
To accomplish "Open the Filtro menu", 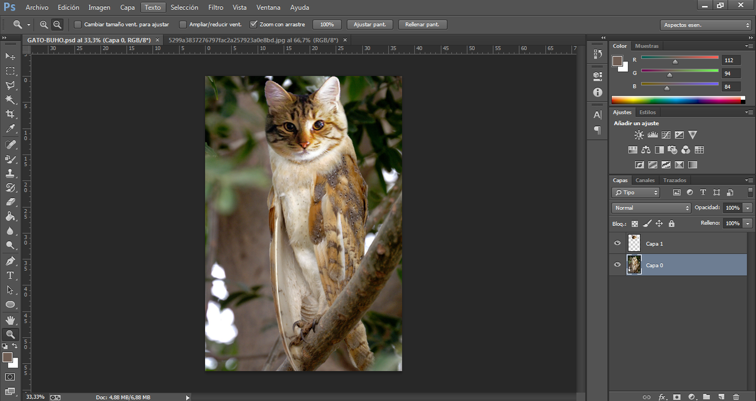I will (x=216, y=8).
